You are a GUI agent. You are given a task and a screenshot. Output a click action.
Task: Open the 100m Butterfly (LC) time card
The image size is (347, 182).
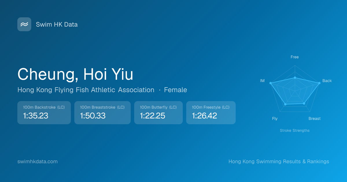(x=158, y=113)
